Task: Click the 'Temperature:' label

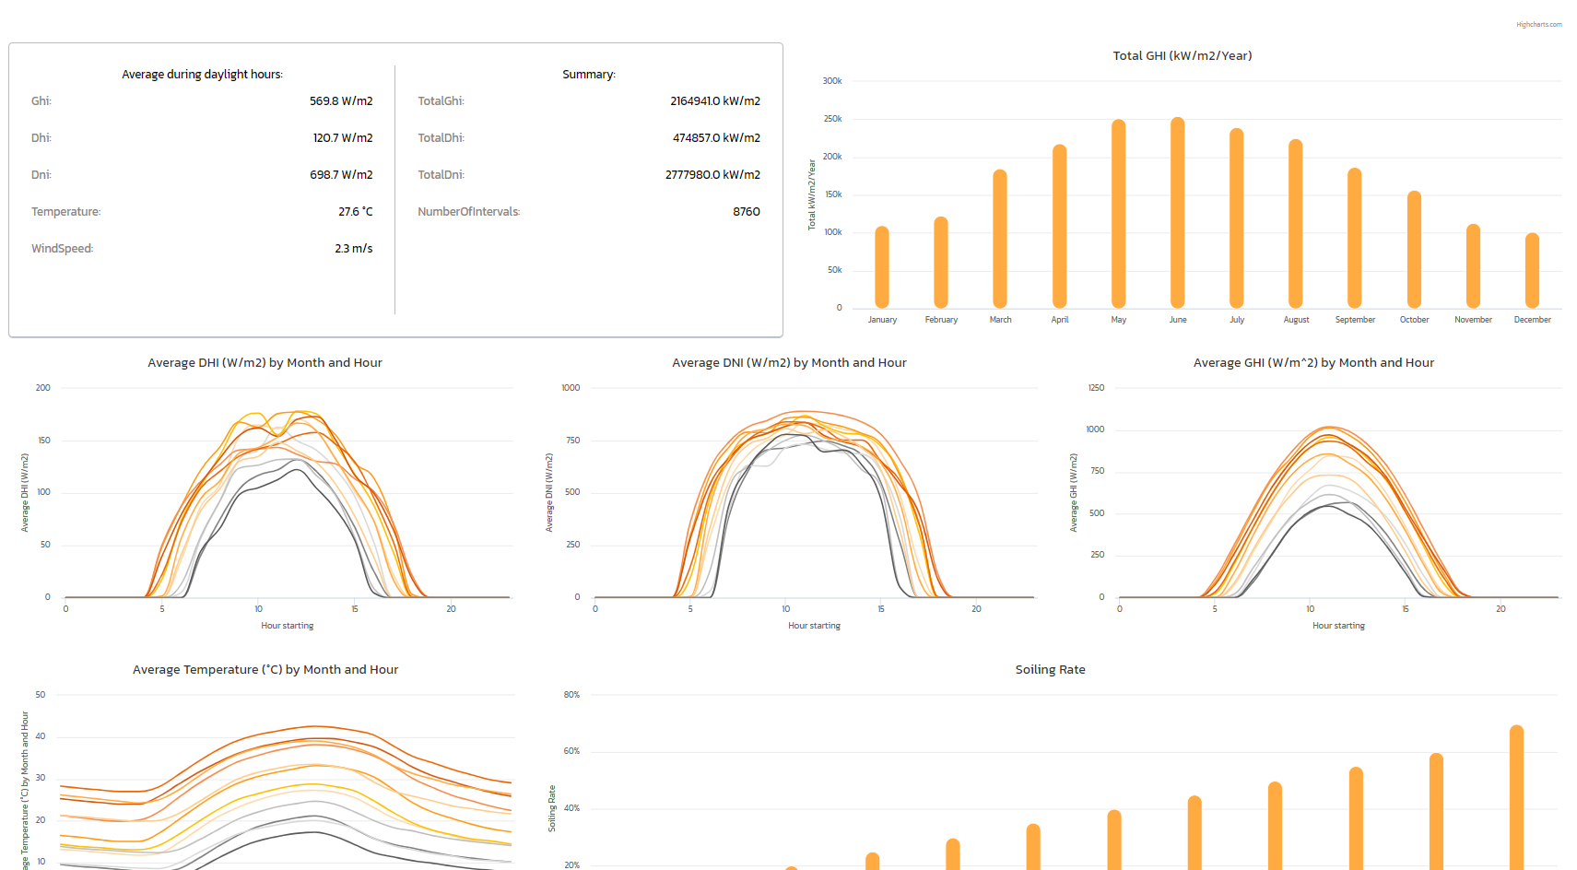Action: coord(66,212)
